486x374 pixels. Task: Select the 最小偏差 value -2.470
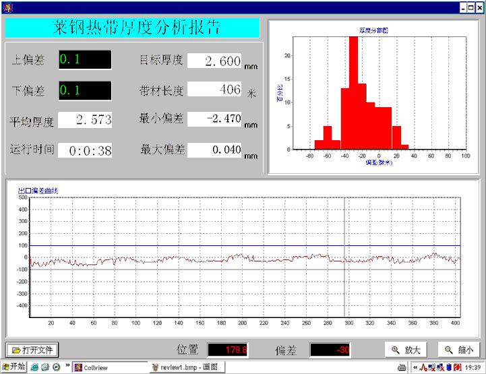pos(214,119)
